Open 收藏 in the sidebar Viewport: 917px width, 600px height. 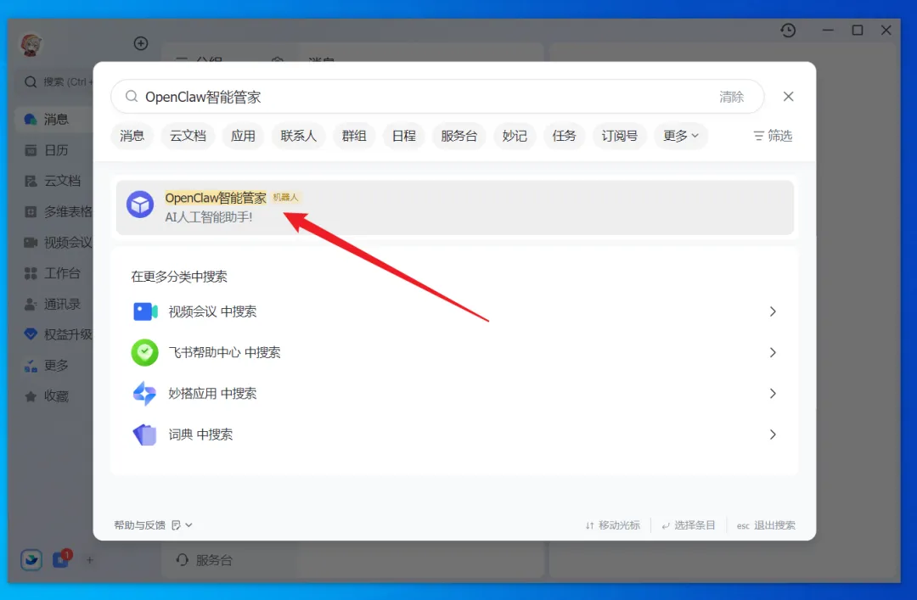[x=55, y=396]
